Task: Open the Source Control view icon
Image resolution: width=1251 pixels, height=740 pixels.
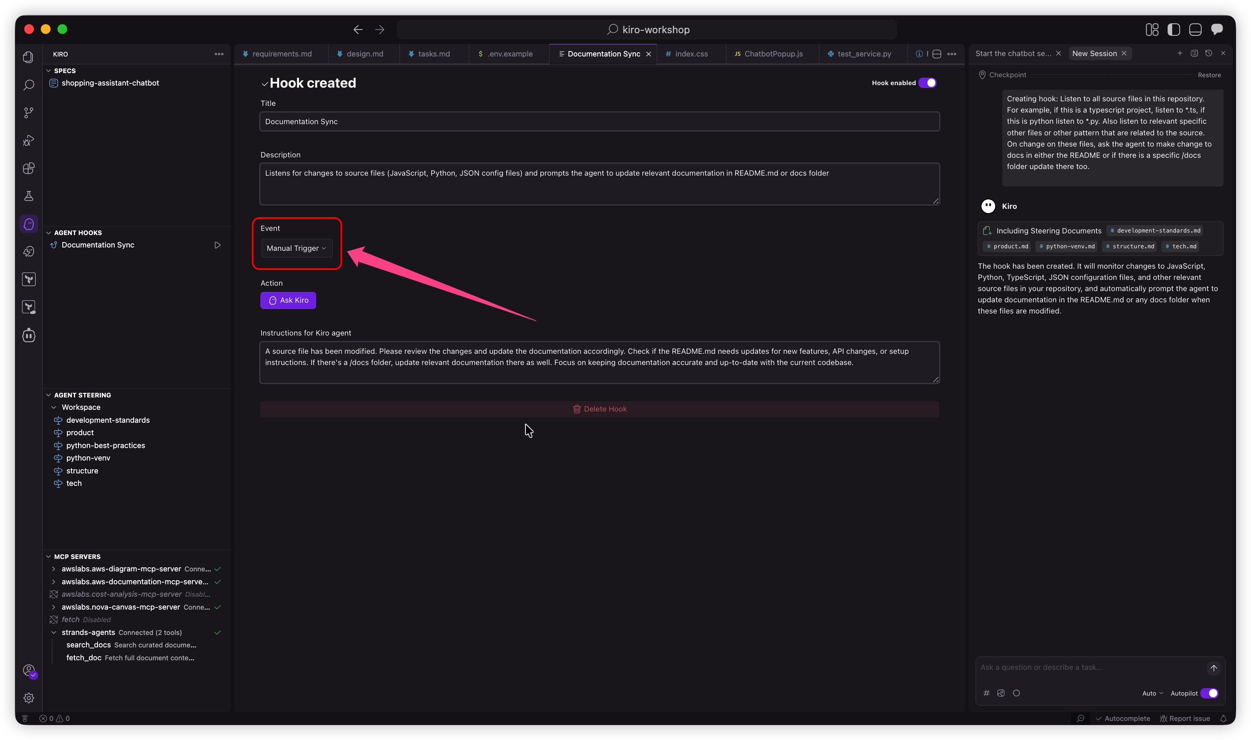Action: coord(29,113)
